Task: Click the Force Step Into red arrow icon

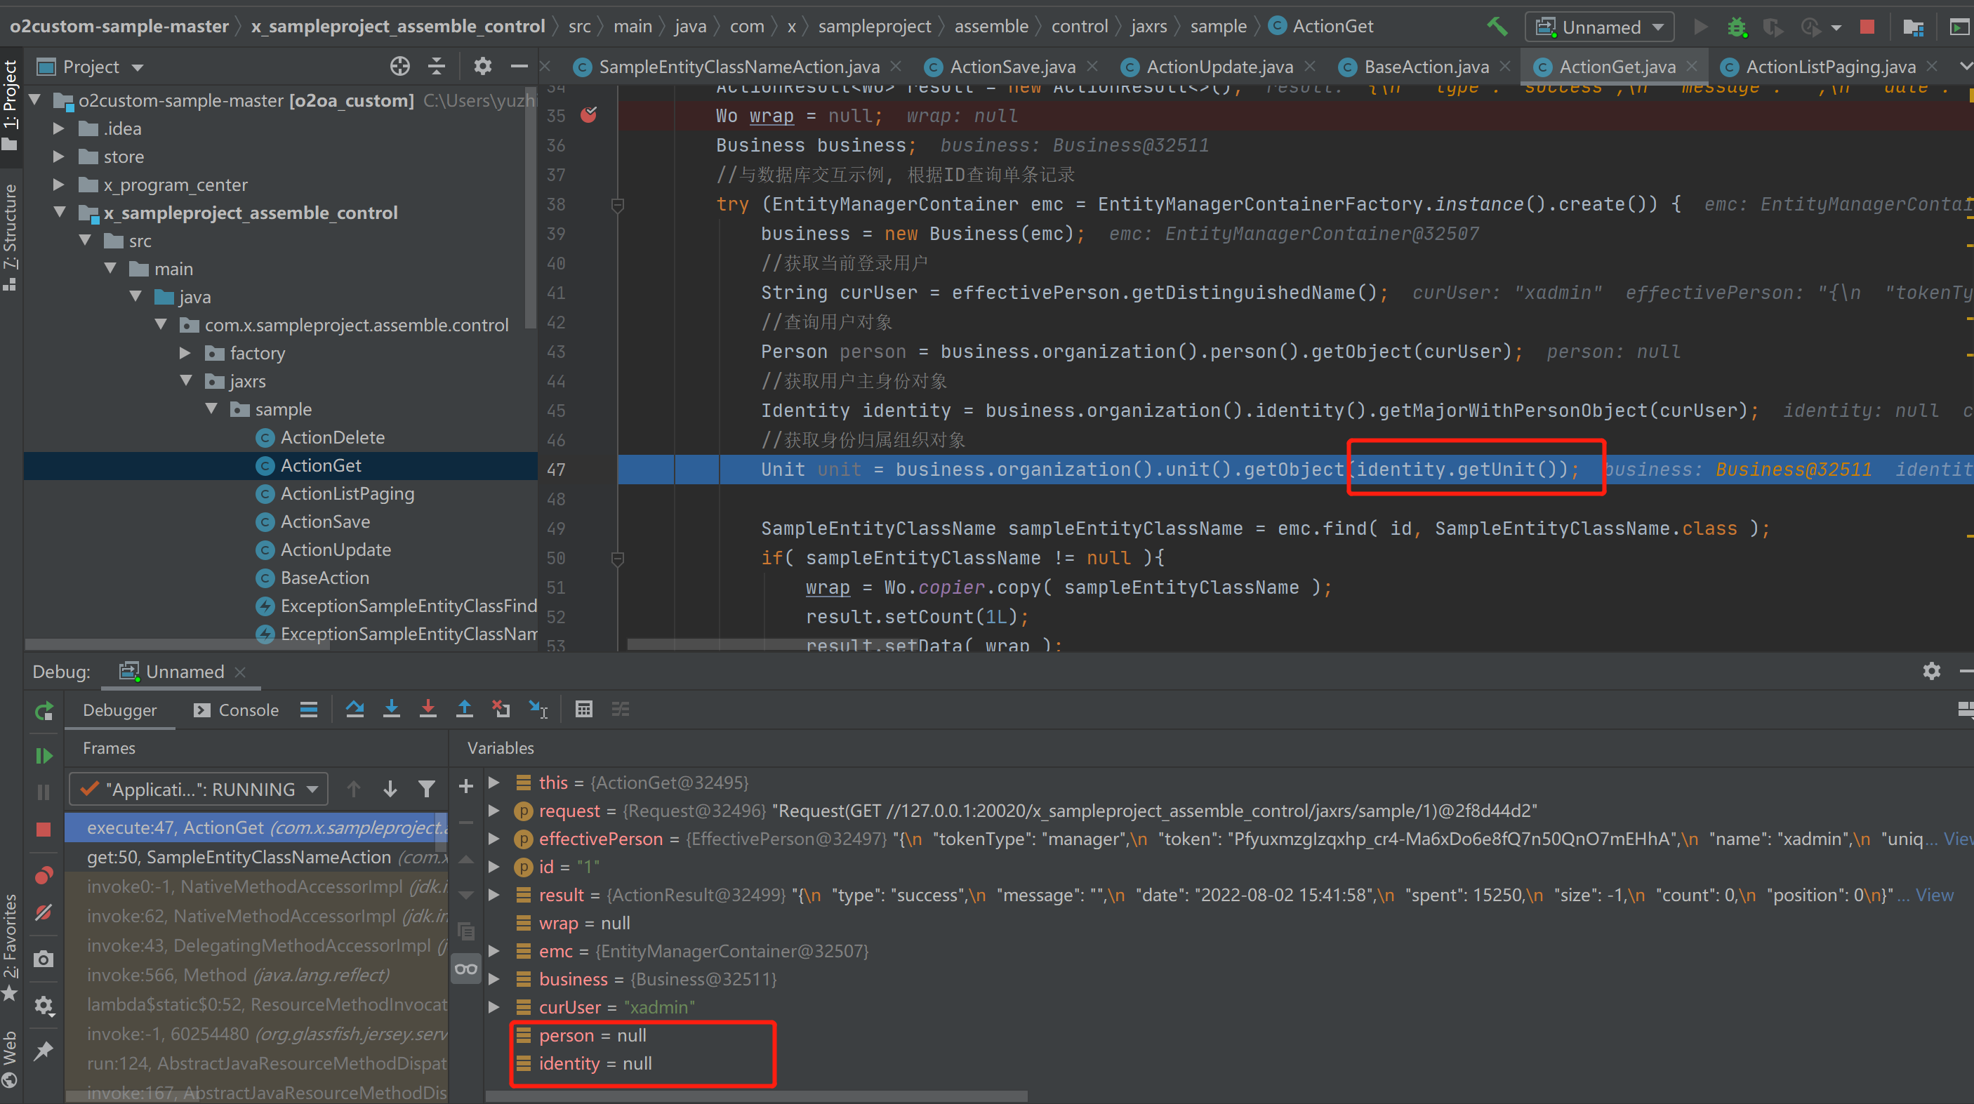Action: 428,710
